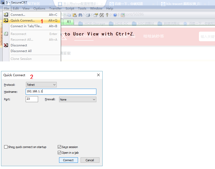Screen dimensions: 215x169
Task: Click the Print toolbar icon
Action: [x=88, y=15]
